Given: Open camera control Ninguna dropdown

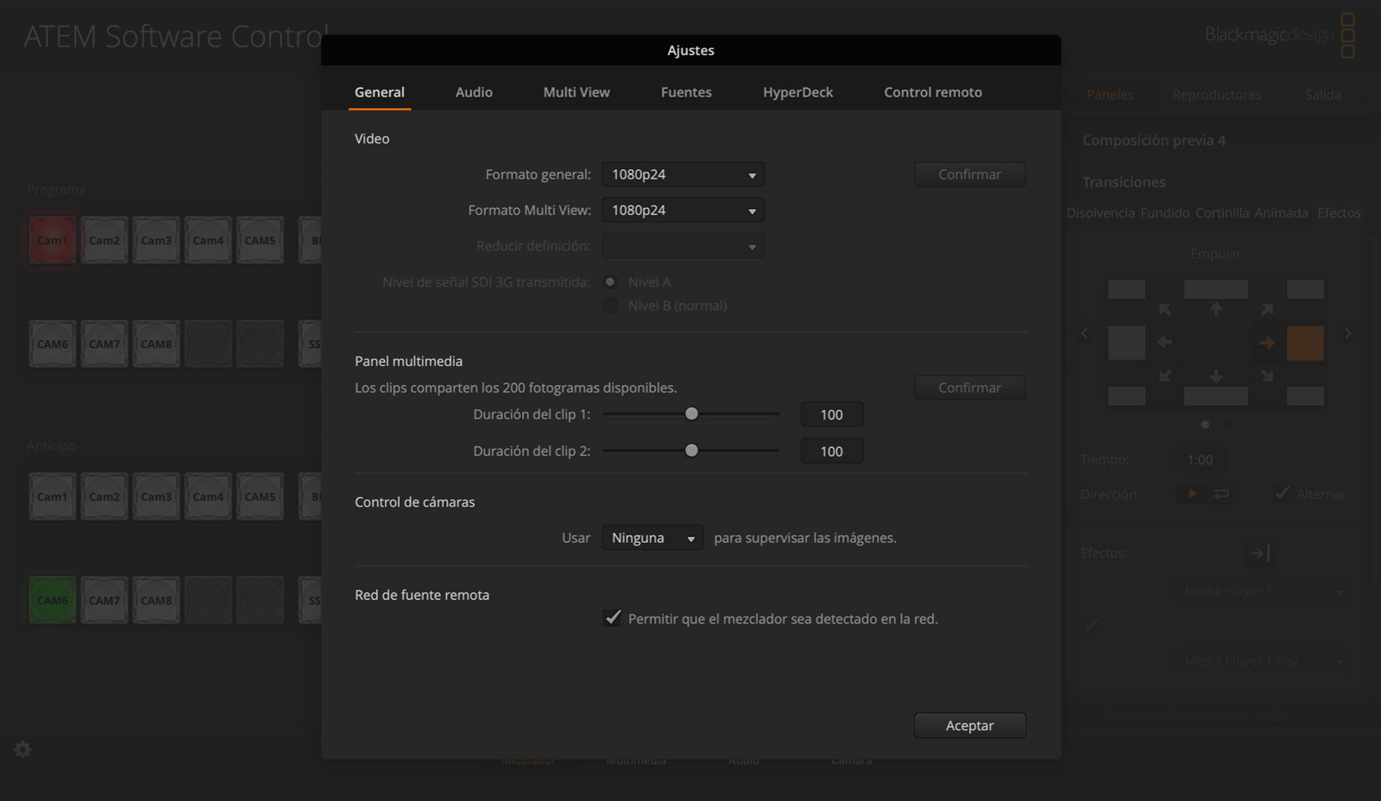Looking at the screenshot, I should coord(653,538).
